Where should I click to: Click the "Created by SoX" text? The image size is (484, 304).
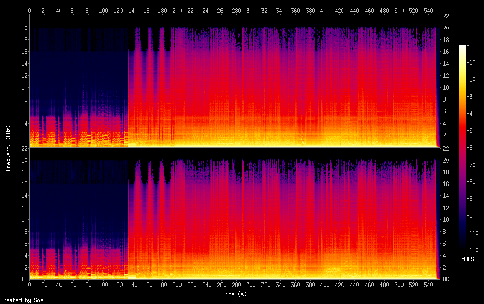click(x=22, y=300)
